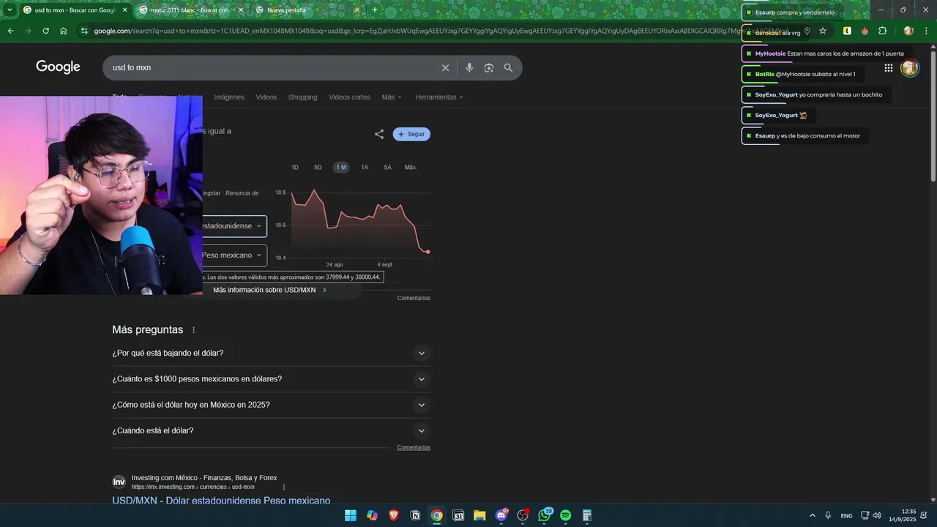Bookmark this page with the star icon
This screenshot has width=937, height=527.
pyautogui.click(x=823, y=31)
